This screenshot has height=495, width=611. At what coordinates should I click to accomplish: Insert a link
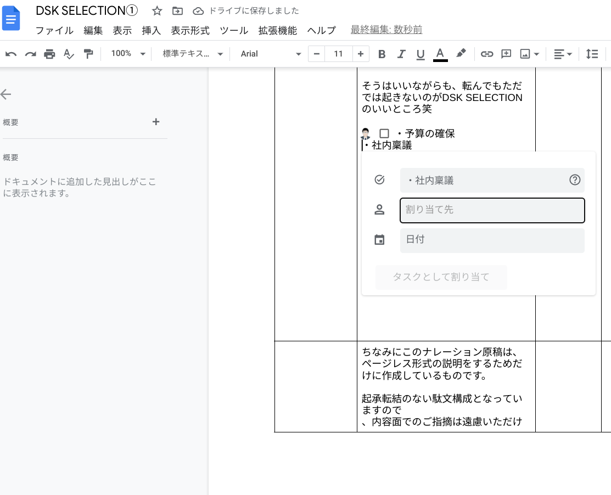[x=487, y=54]
